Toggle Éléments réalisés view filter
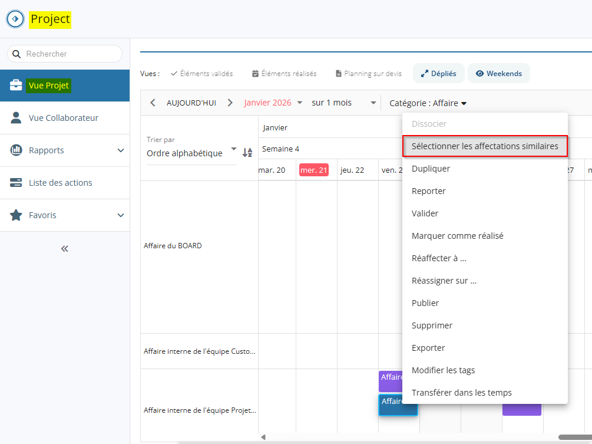Image resolution: width=592 pixels, height=444 pixels. [284, 74]
